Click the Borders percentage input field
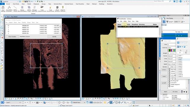 169,67
